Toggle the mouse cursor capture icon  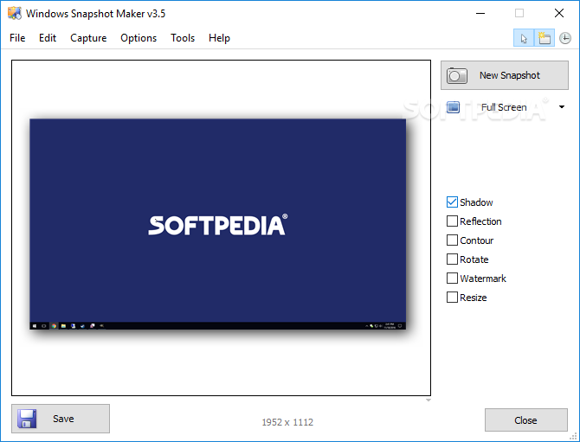524,38
